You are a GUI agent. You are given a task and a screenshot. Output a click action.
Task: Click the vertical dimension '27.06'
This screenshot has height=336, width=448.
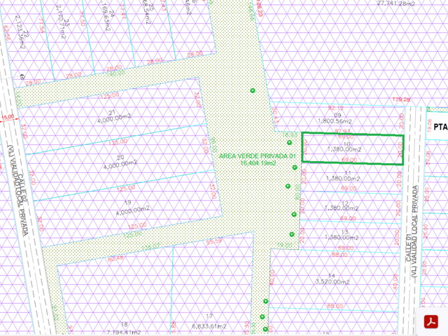(428, 157)
